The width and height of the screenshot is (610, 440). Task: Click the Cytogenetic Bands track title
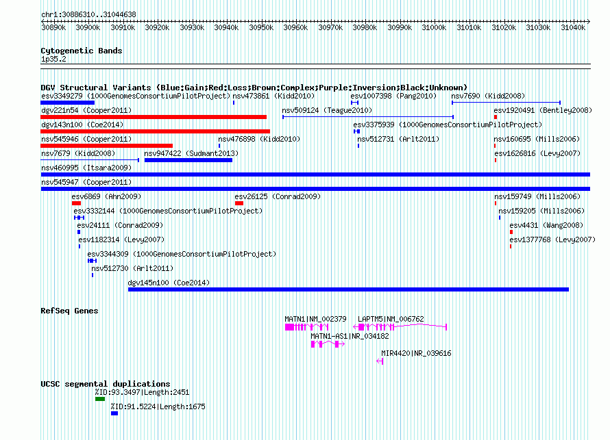pos(82,51)
